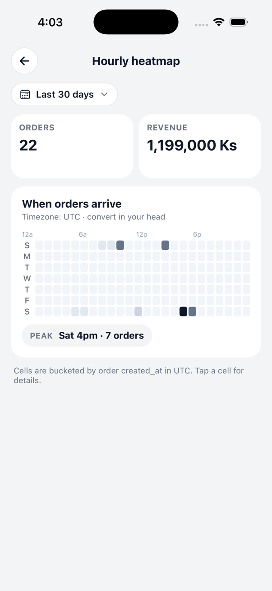The width and height of the screenshot is (272, 591).
Task: Tap the dark Sunday 9am heatmap cell
Action: (120, 245)
